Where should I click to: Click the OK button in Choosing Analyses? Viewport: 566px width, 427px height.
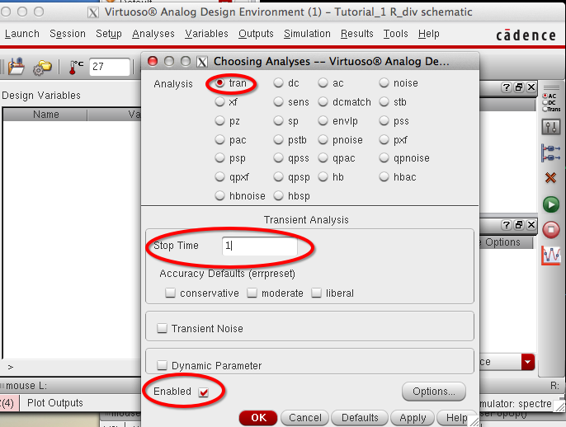click(258, 418)
